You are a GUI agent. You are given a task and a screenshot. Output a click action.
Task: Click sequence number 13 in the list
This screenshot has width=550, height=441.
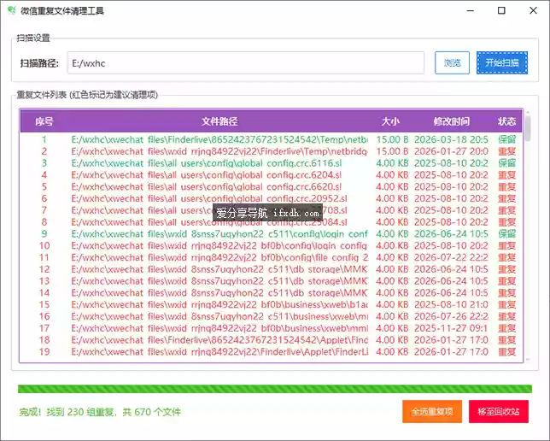[x=44, y=281]
